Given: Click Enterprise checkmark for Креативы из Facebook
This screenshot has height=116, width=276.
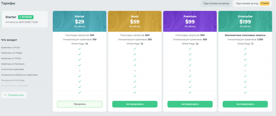Looking at the screenshot, I should 245,65.
